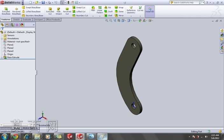Choose Swept Boss/Base feature

(x=31, y=7)
